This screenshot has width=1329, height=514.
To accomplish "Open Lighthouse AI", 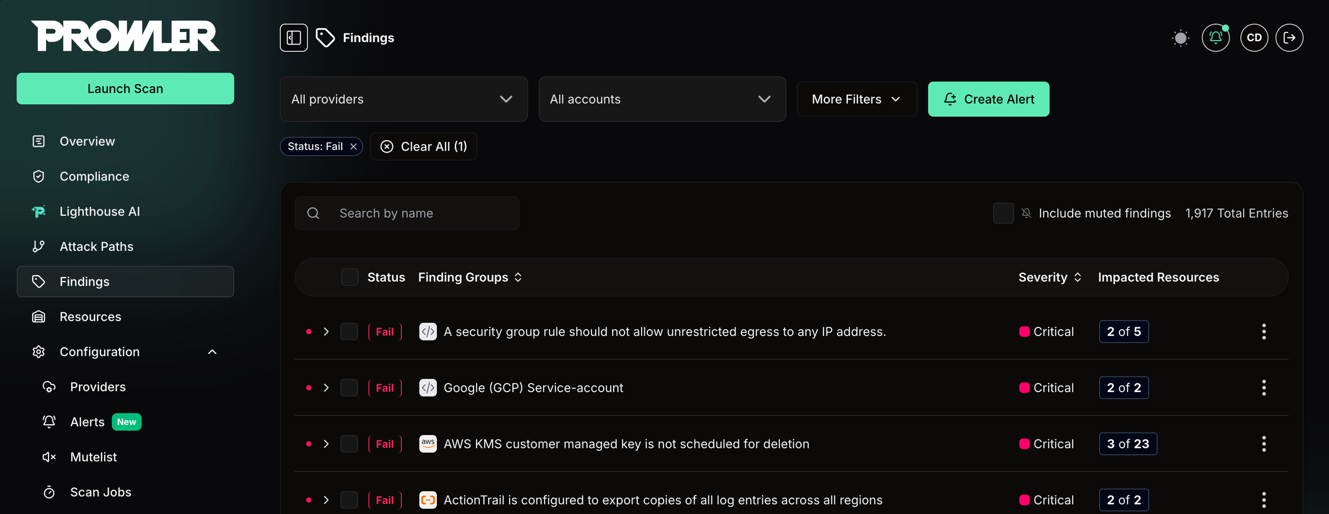I will coord(125,211).
